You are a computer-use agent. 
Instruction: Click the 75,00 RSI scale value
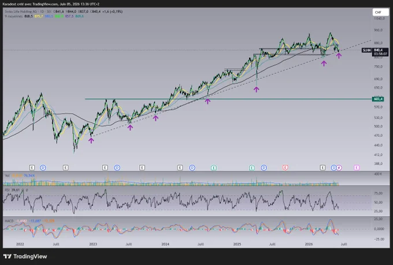tap(379, 193)
